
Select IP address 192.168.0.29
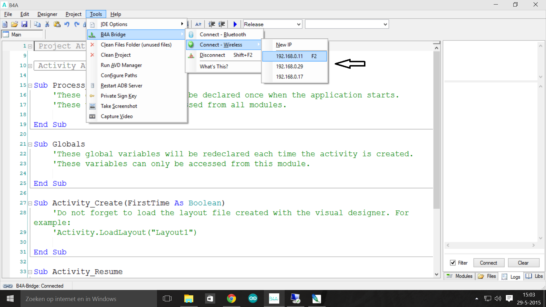pos(289,66)
